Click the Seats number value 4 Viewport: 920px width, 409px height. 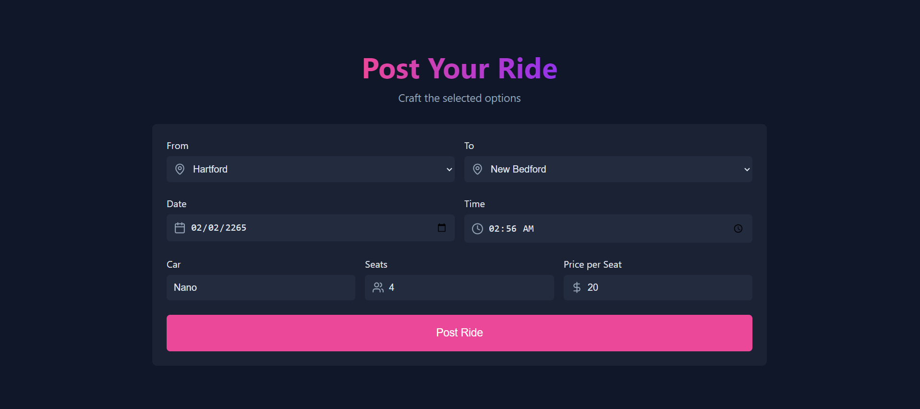(x=391, y=287)
